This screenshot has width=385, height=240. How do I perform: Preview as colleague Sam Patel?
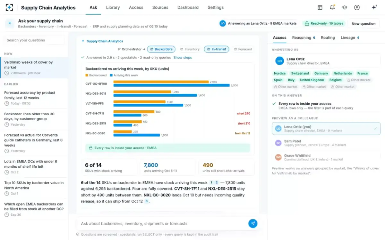326,143
